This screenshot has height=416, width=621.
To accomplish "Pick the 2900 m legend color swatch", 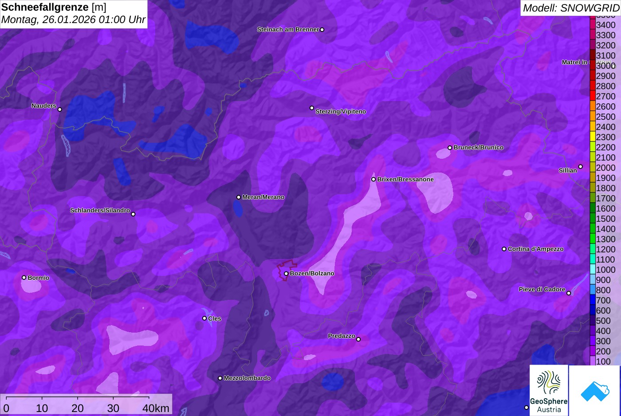I will pyautogui.click(x=592, y=75).
